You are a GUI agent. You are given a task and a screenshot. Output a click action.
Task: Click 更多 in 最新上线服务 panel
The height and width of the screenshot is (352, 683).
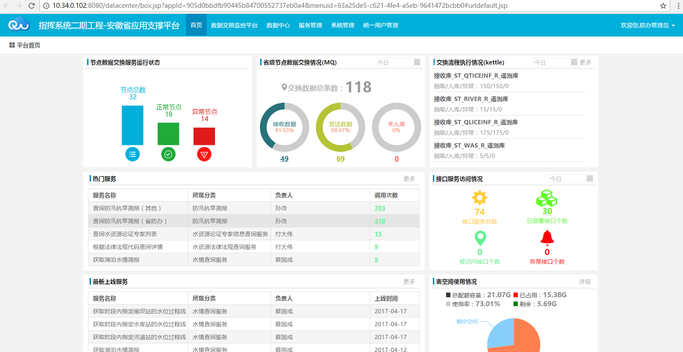[x=409, y=281]
